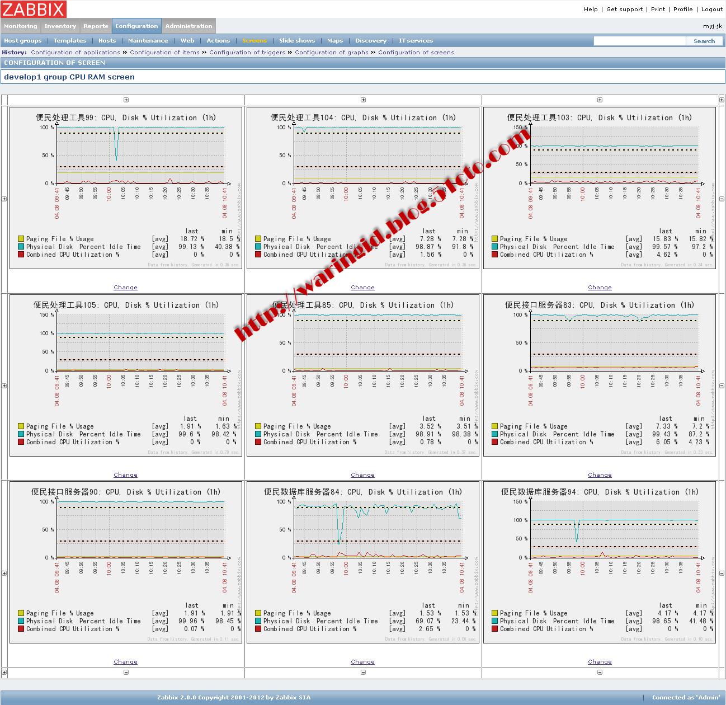Click Change under the 便民处理工具105 graph
The image size is (726, 705).
(x=125, y=475)
